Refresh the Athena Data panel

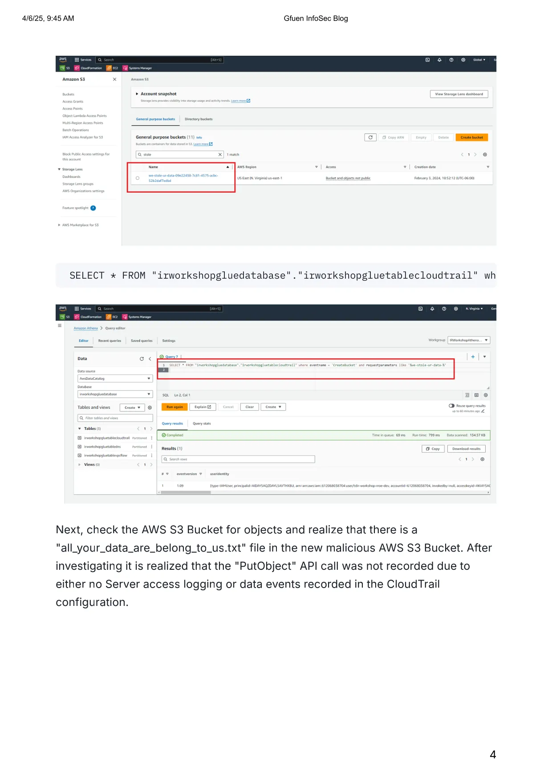click(x=142, y=359)
